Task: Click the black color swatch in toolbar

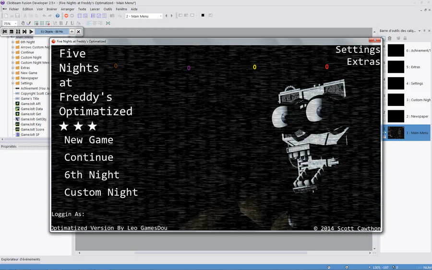Action: 203,15
